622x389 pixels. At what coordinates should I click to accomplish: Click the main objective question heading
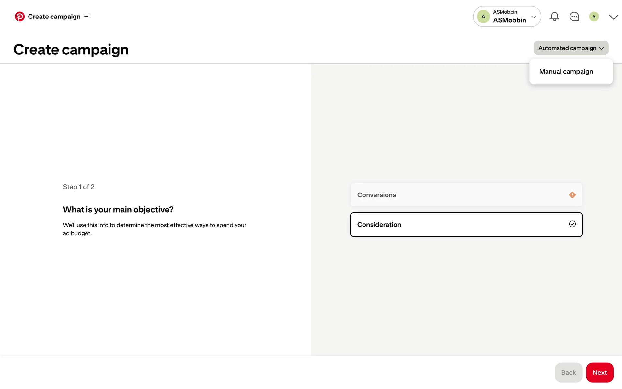tap(118, 210)
